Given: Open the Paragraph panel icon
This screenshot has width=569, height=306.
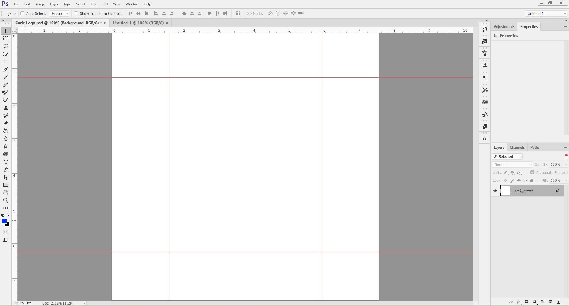Looking at the screenshot, I should click(x=485, y=78).
